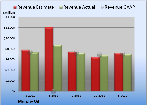The width and height of the screenshot is (147, 105).
Task: Select the green actual bar for 12-2011
Action: 104,73
